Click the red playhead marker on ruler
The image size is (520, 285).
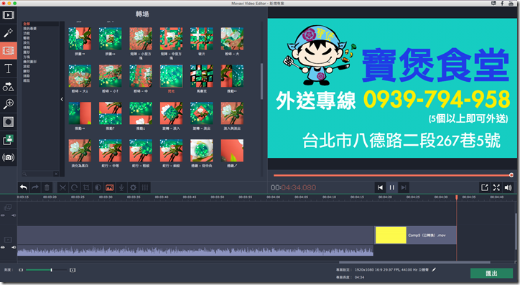457,197
